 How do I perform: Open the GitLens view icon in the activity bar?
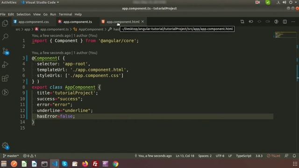(5, 92)
